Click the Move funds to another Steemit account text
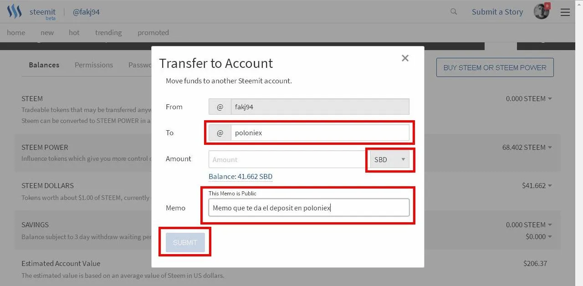This screenshot has width=583, height=286. [229, 81]
